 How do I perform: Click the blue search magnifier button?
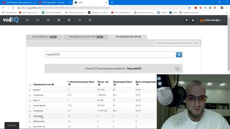pyautogui.click(x=179, y=54)
